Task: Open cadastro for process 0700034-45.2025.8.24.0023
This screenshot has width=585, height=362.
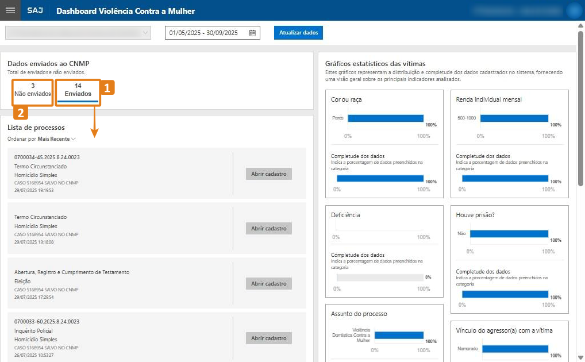Action: [x=268, y=174]
